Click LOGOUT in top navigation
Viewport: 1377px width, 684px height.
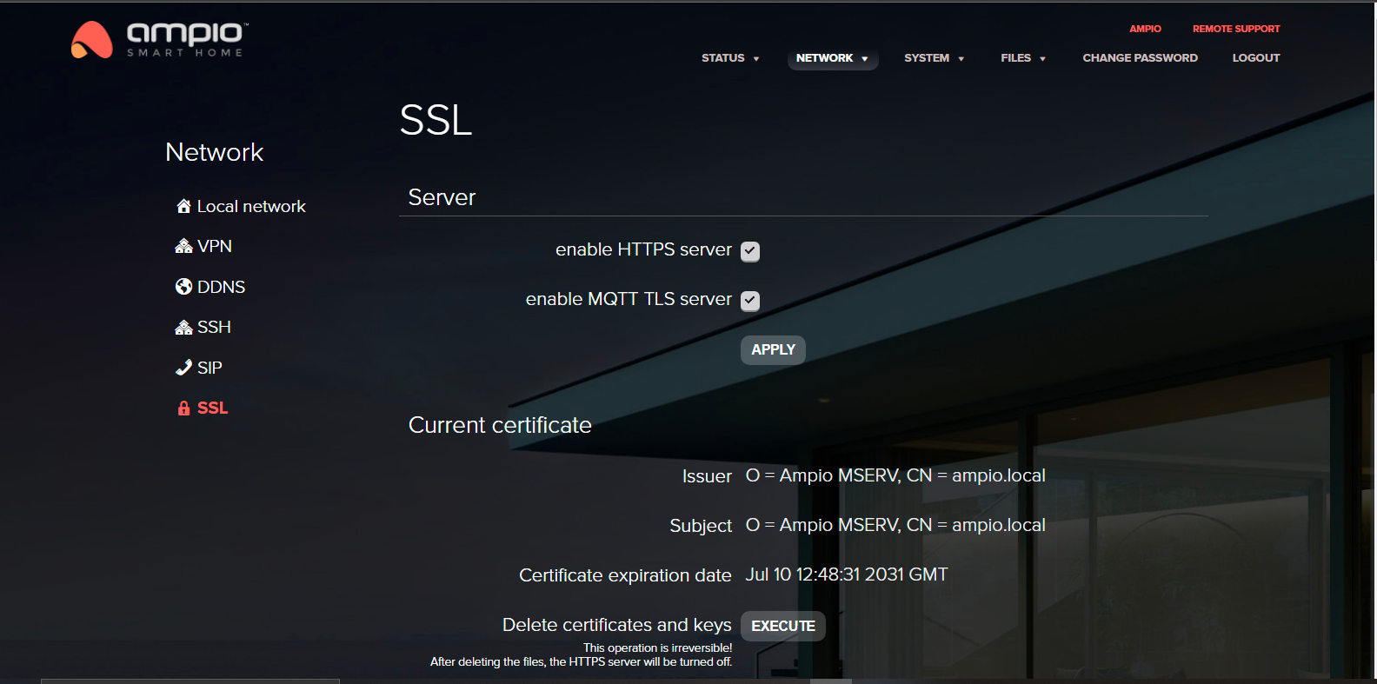1255,58
